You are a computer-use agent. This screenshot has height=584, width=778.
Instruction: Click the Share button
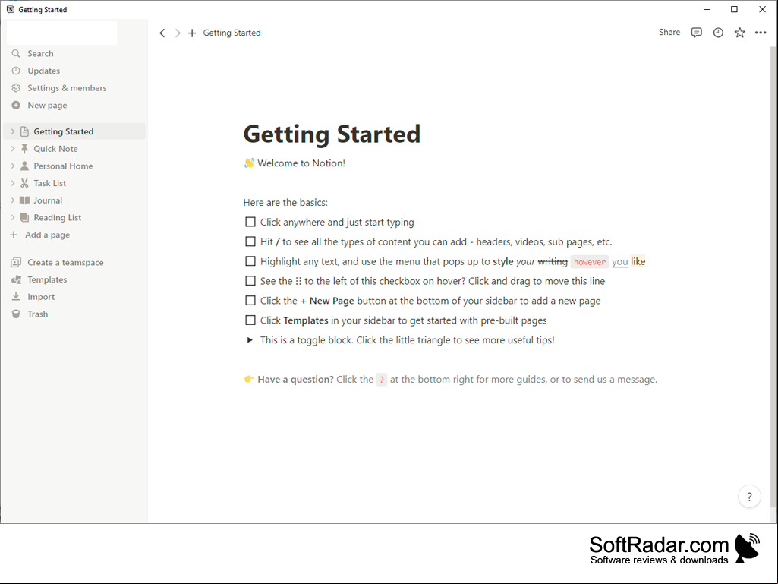click(669, 33)
